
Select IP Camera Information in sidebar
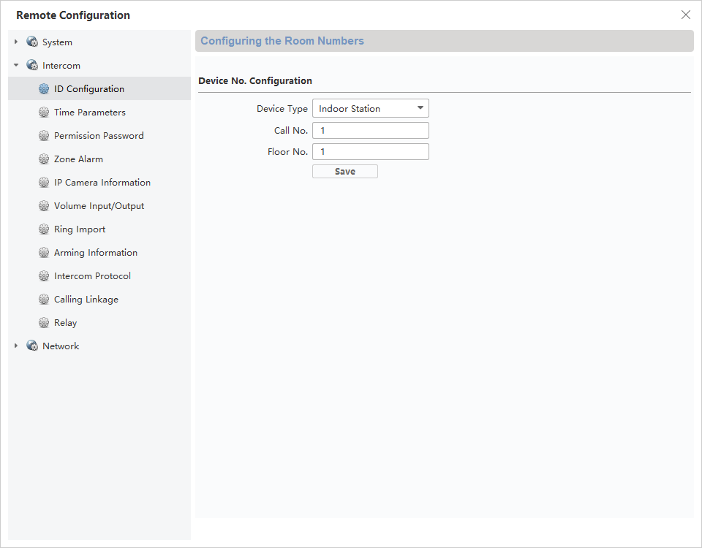click(102, 183)
